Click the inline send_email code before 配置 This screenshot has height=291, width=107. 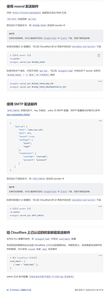(x=65, y=239)
